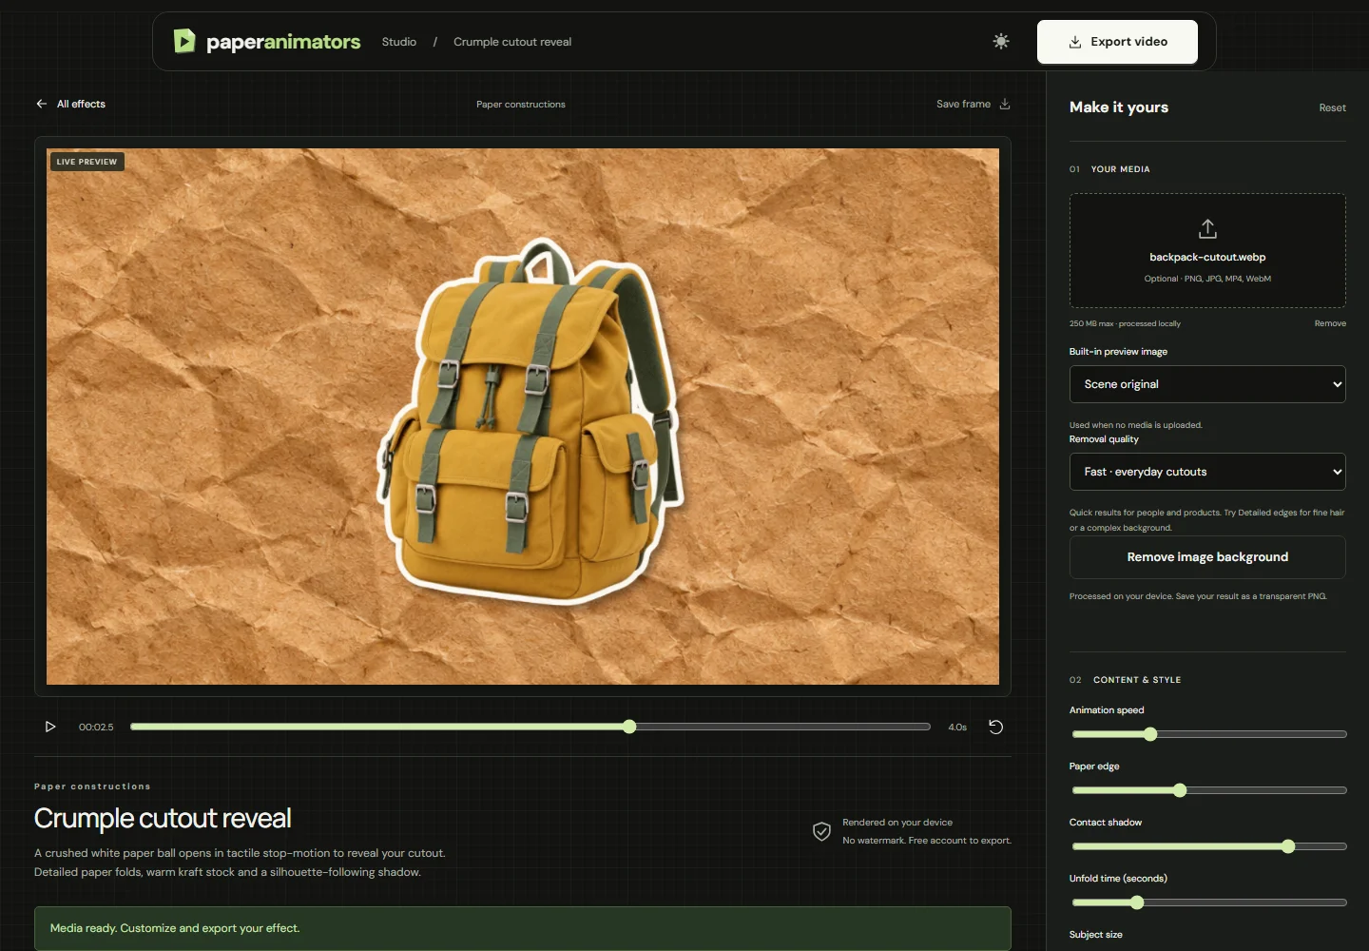
Task: Reset the Make it yours settings
Action: (x=1332, y=107)
